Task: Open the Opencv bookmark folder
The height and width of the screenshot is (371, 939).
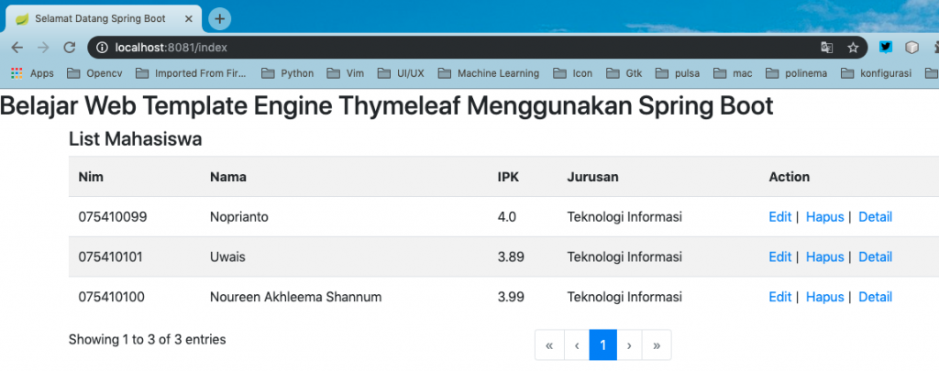Action: [94, 73]
